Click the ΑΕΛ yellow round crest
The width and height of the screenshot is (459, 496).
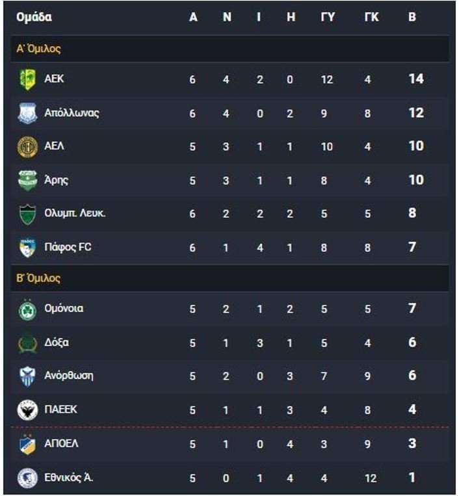click(x=27, y=147)
